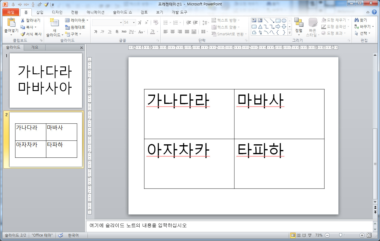The height and width of the screenshot is (241, 380).
Task: Toggle normal view button in status bar
Action: click(293, 235)
